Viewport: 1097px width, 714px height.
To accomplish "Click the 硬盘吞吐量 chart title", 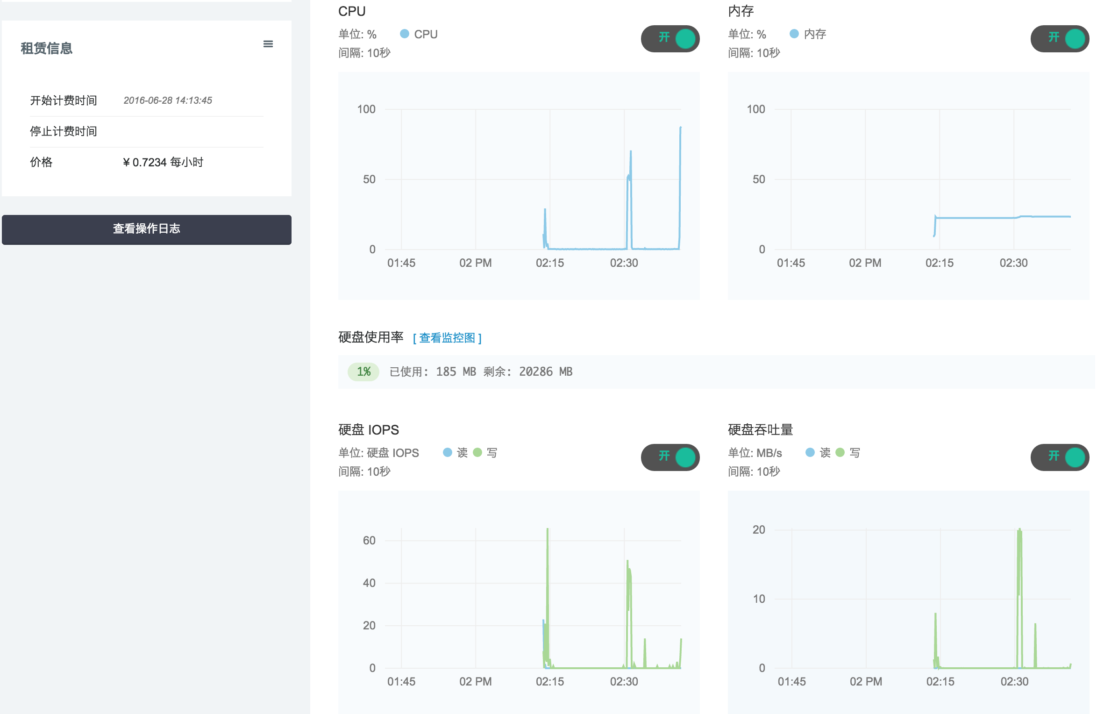I will [761, 430].
